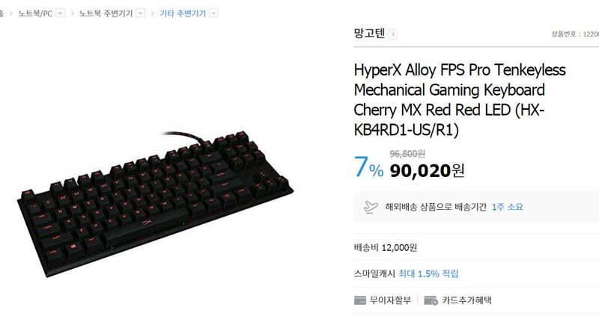Click the credit card icon beside 무이자할부
599x316 pixels.
pyautogui.click(x=360, y=300)
